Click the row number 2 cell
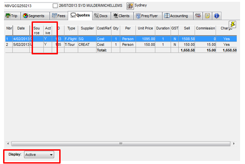Viewport: 245px width, 164px height. [9, 45]
